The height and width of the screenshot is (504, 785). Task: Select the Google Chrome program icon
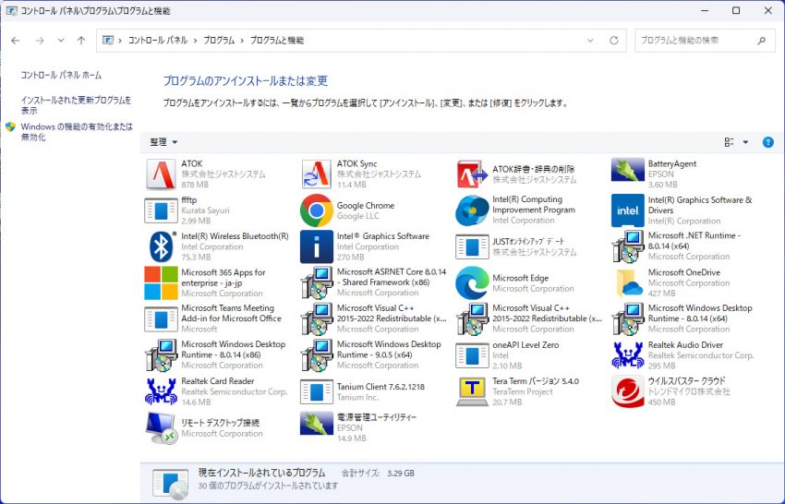[x=316, y=210]
